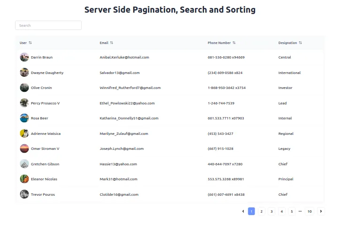
Task: Go to page 4
Action: (282, 211)
